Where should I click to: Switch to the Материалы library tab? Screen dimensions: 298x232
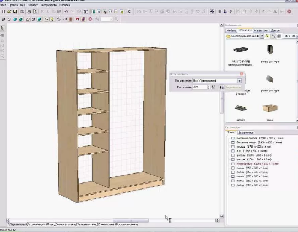click(x=261, y=30)
